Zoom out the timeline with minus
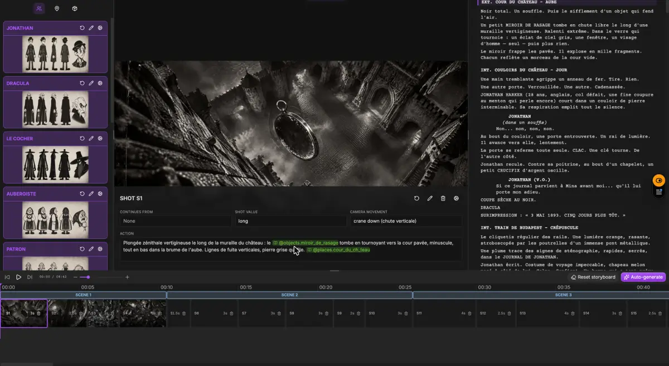The image size is (669, 366). 76,277
